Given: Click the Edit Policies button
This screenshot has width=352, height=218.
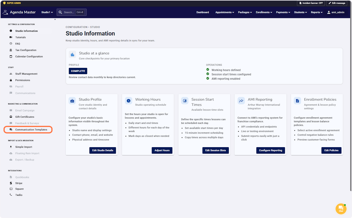Looking at the screenshot, I should tap(331, 150).
